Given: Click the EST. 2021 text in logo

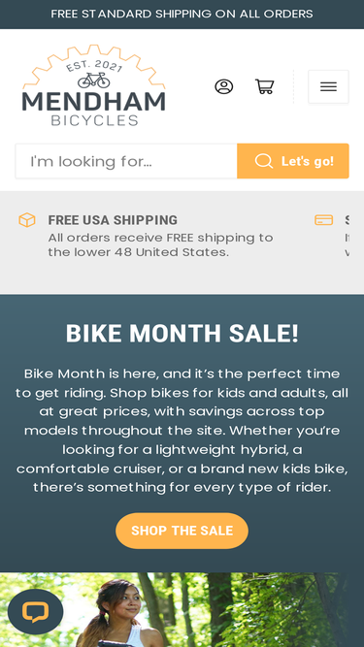Looking at the screenshot, I should pyautogui.click(x=94, y=66).
